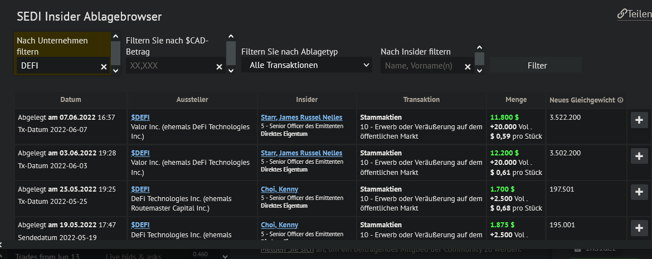The width and height of the screenshot is (652, 259).
Task: Clear the $CAD amount filter field
Action: [219, 67]
